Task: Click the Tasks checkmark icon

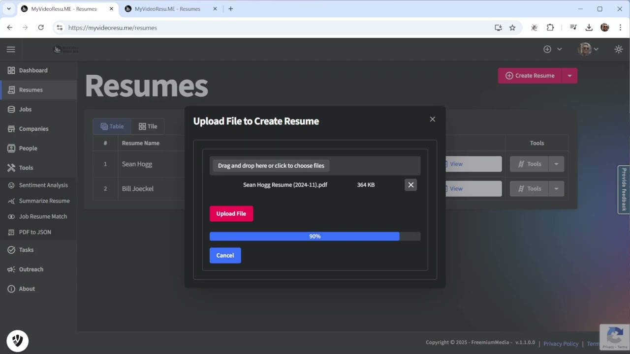Action: click(11, 250)
